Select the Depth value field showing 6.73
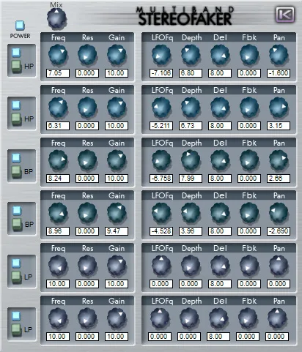 click(191, 126)
